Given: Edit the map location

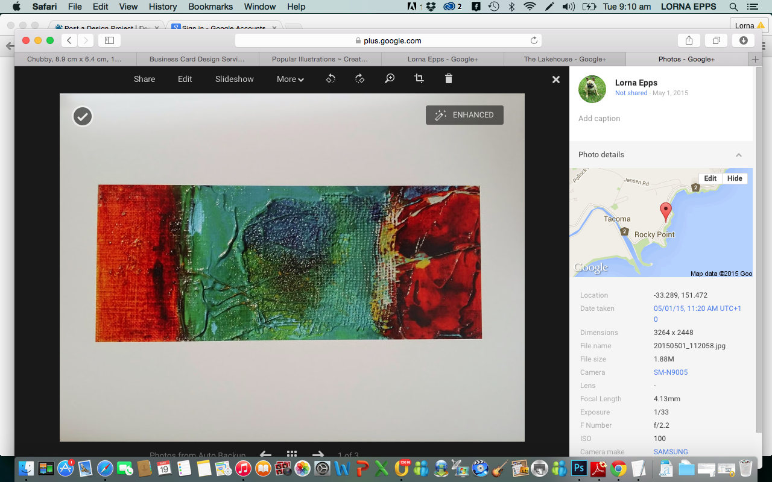Looking at the screenshot, I should (x=710, y=178).
